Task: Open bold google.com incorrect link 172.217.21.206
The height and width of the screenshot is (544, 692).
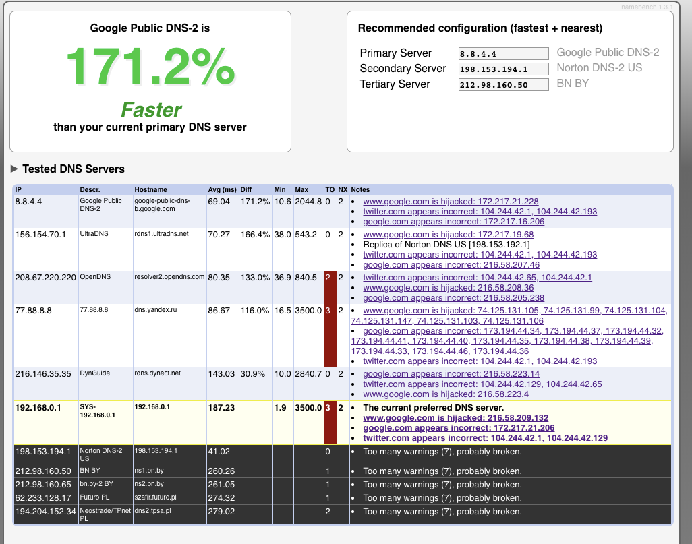Action: 459,428
